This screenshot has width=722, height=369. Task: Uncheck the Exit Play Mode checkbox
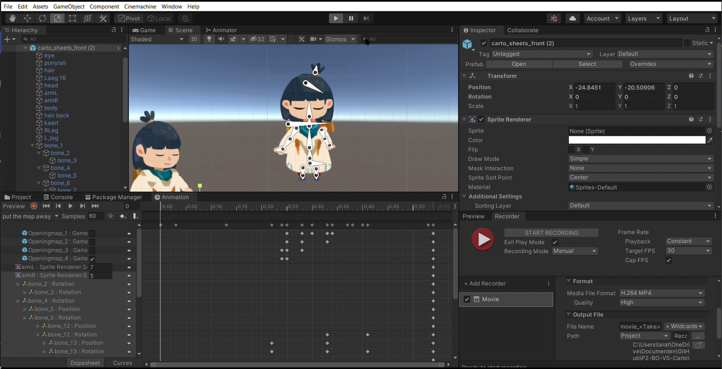point(555,242)
